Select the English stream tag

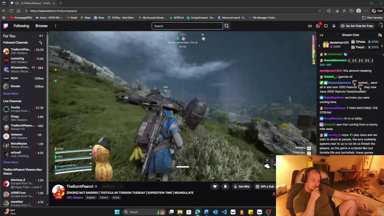tap(91, 197)
